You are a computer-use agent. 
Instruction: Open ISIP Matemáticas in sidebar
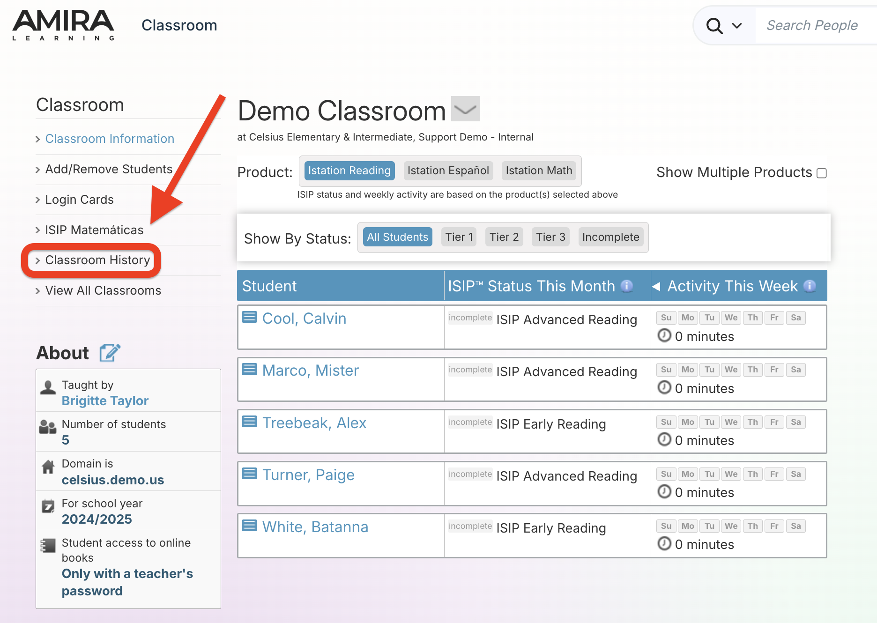pos(94,230)
